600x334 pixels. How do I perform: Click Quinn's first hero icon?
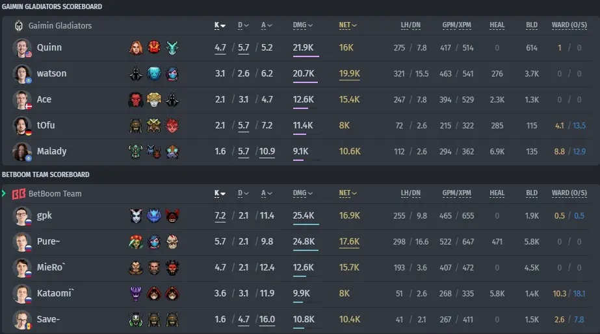tap(136, 48)
